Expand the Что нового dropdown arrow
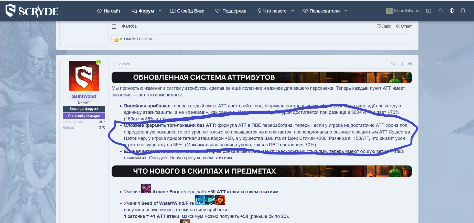Viewport: 474px width, 223px height. point(293,11)
